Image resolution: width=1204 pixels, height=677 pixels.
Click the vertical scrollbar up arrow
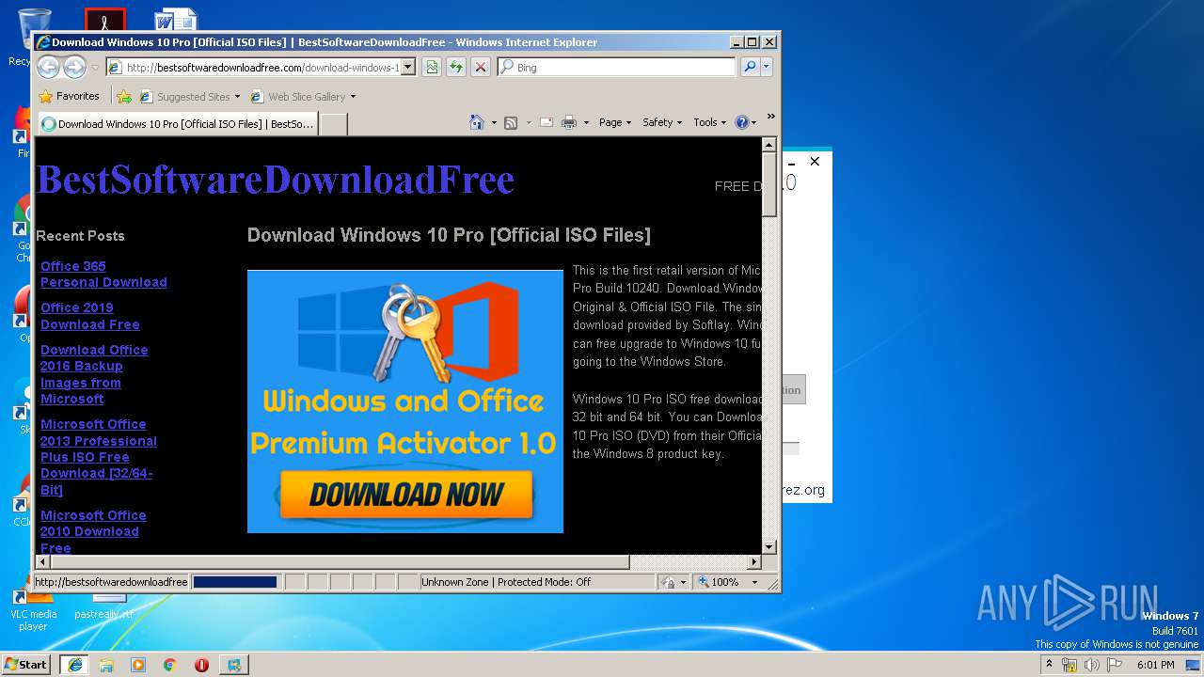[x=769, y=145]
